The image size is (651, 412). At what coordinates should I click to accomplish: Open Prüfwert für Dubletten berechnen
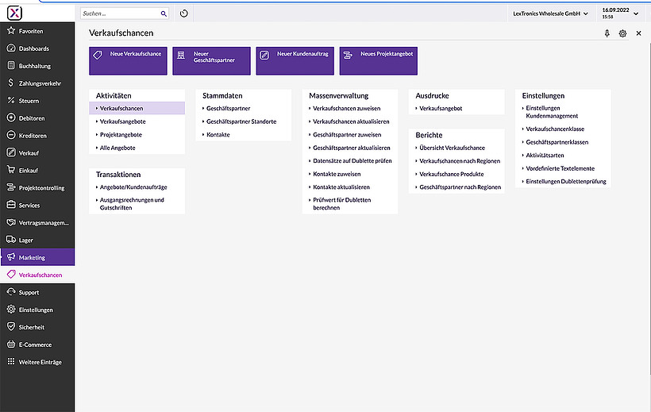pyautogui.click(x=341, y=204)
